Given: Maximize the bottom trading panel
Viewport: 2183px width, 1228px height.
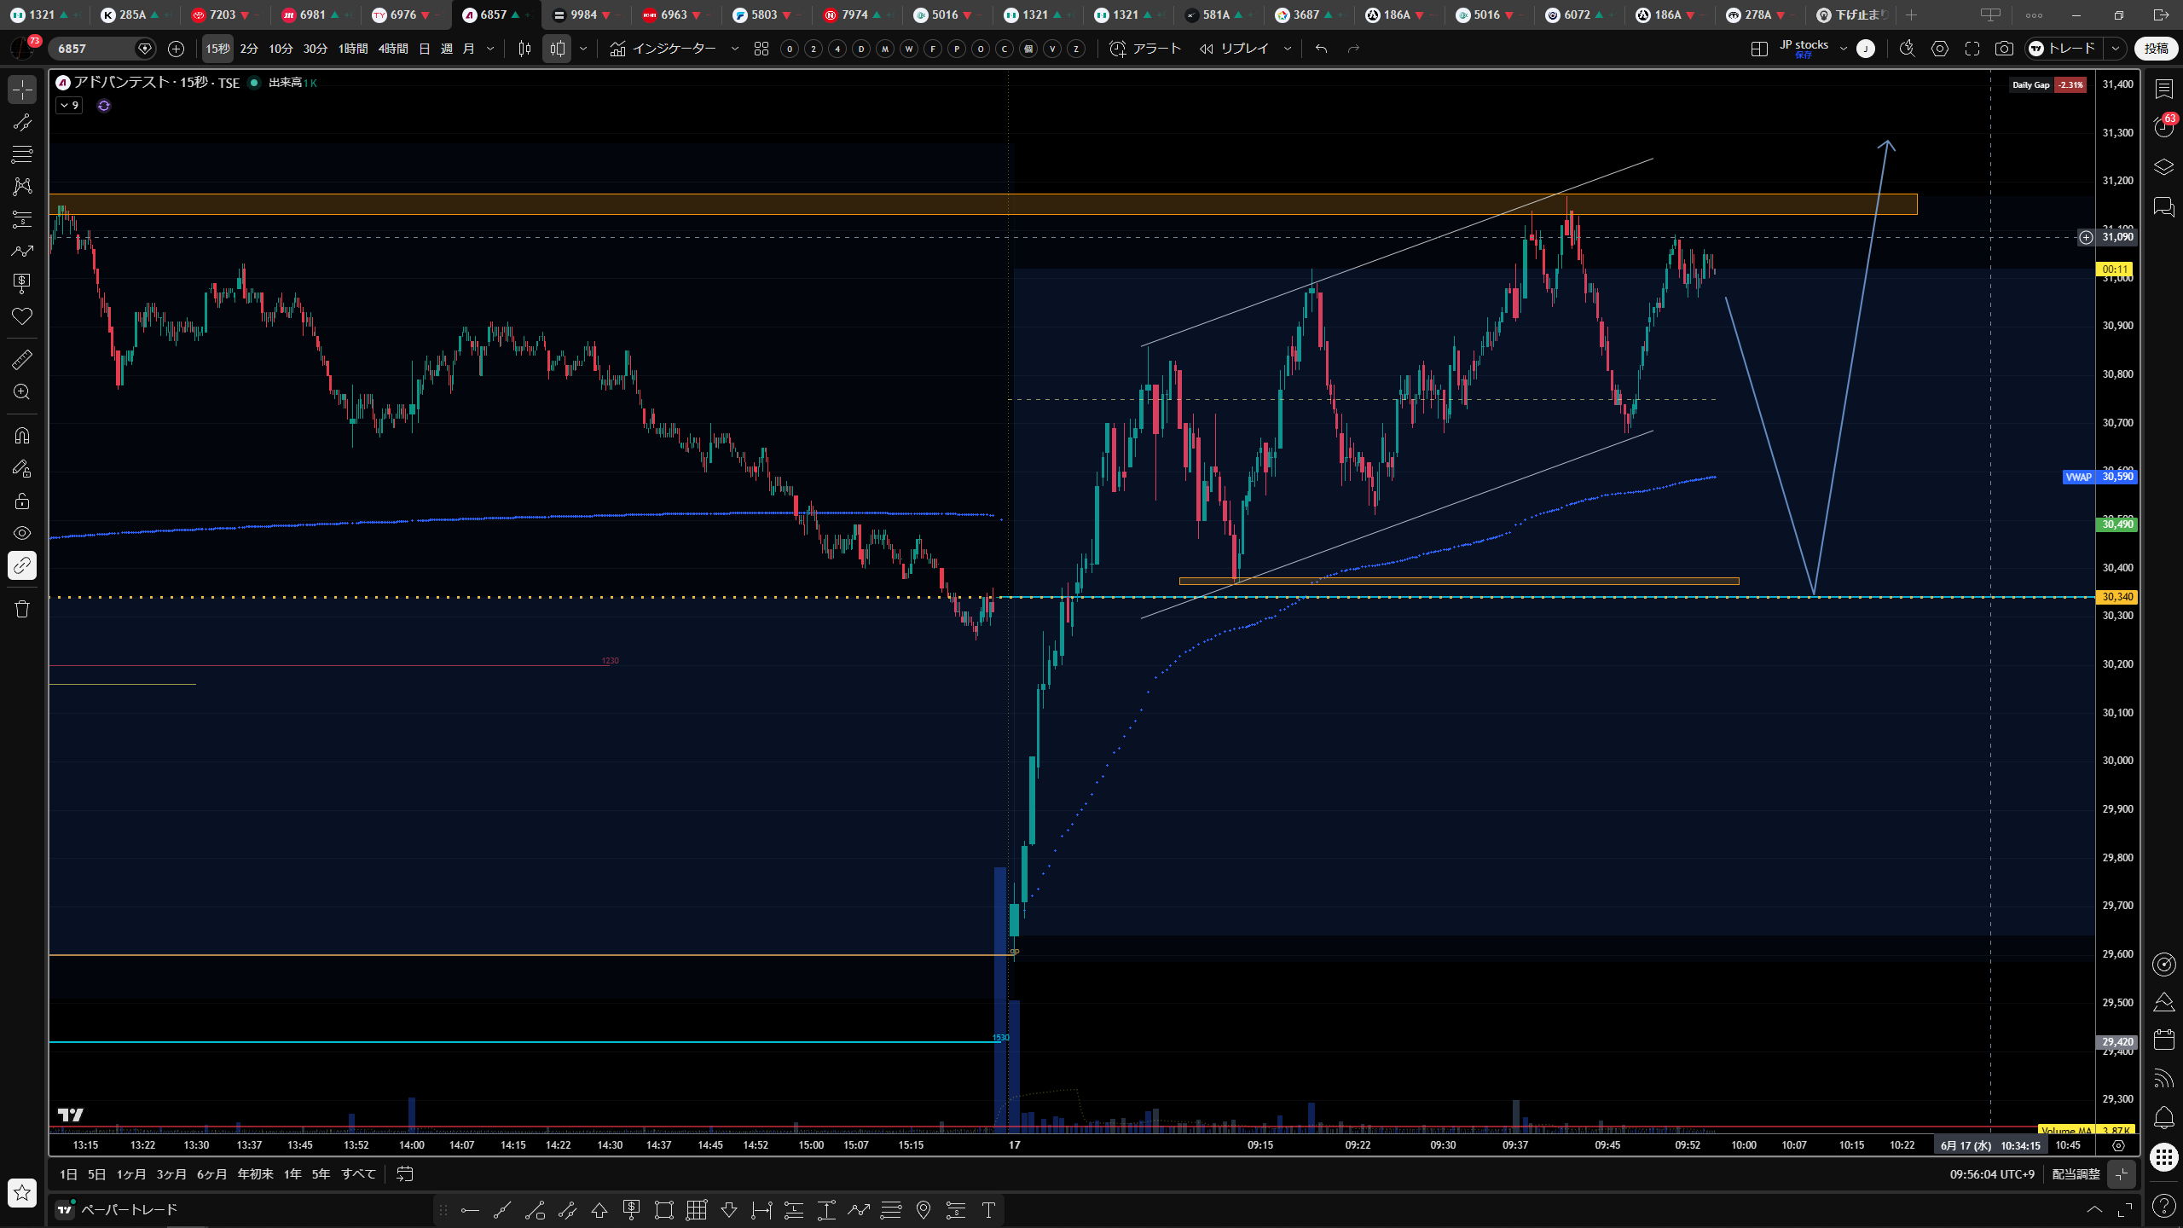Looking at the screenshot, I should tap(2126, 1210).
